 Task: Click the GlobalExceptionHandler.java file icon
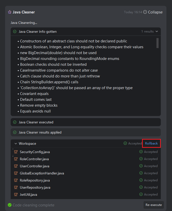click(x=16, y=173)
